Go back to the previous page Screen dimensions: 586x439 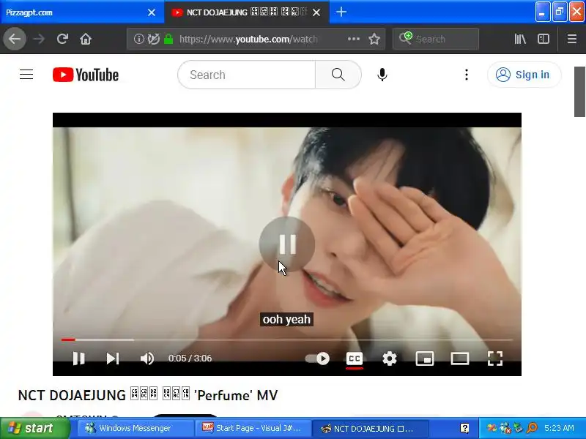(15, 39)
